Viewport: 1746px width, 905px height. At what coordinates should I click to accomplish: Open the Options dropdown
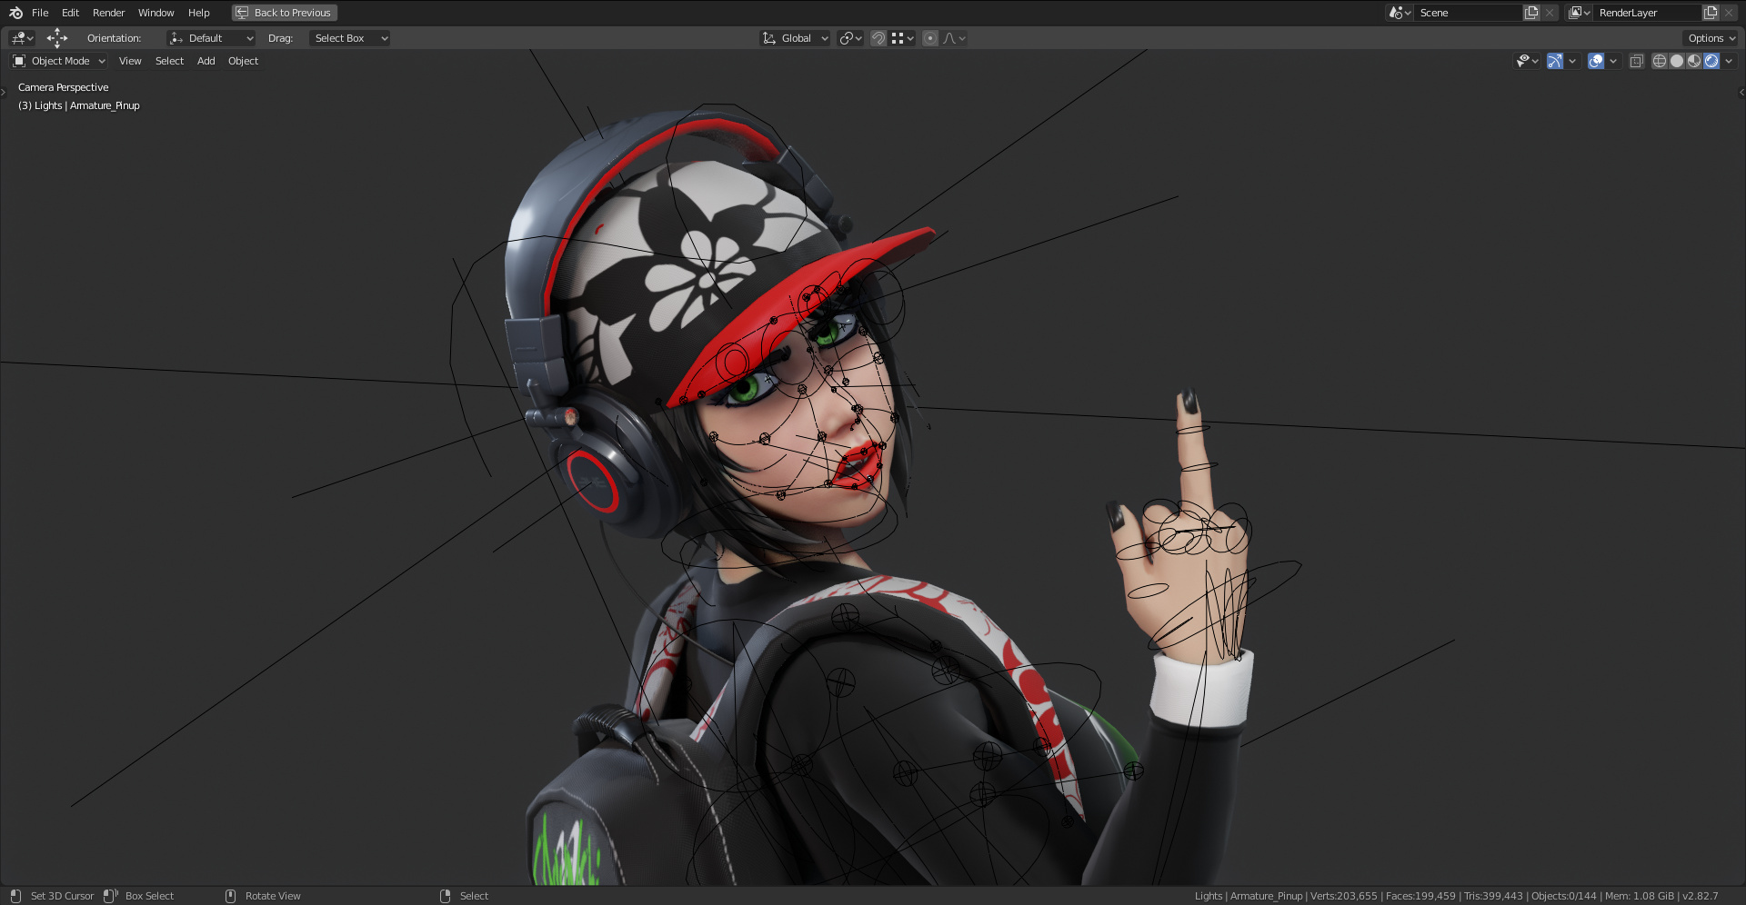1711,38
